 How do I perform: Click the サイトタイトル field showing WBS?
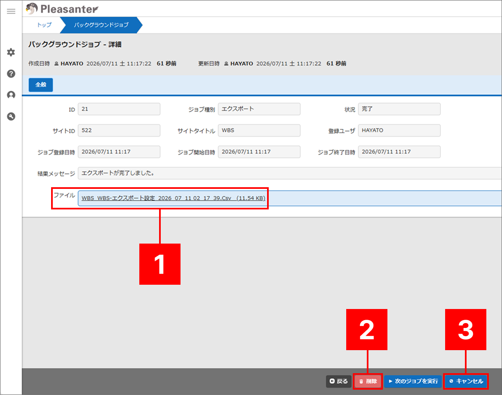click(259, 130)
